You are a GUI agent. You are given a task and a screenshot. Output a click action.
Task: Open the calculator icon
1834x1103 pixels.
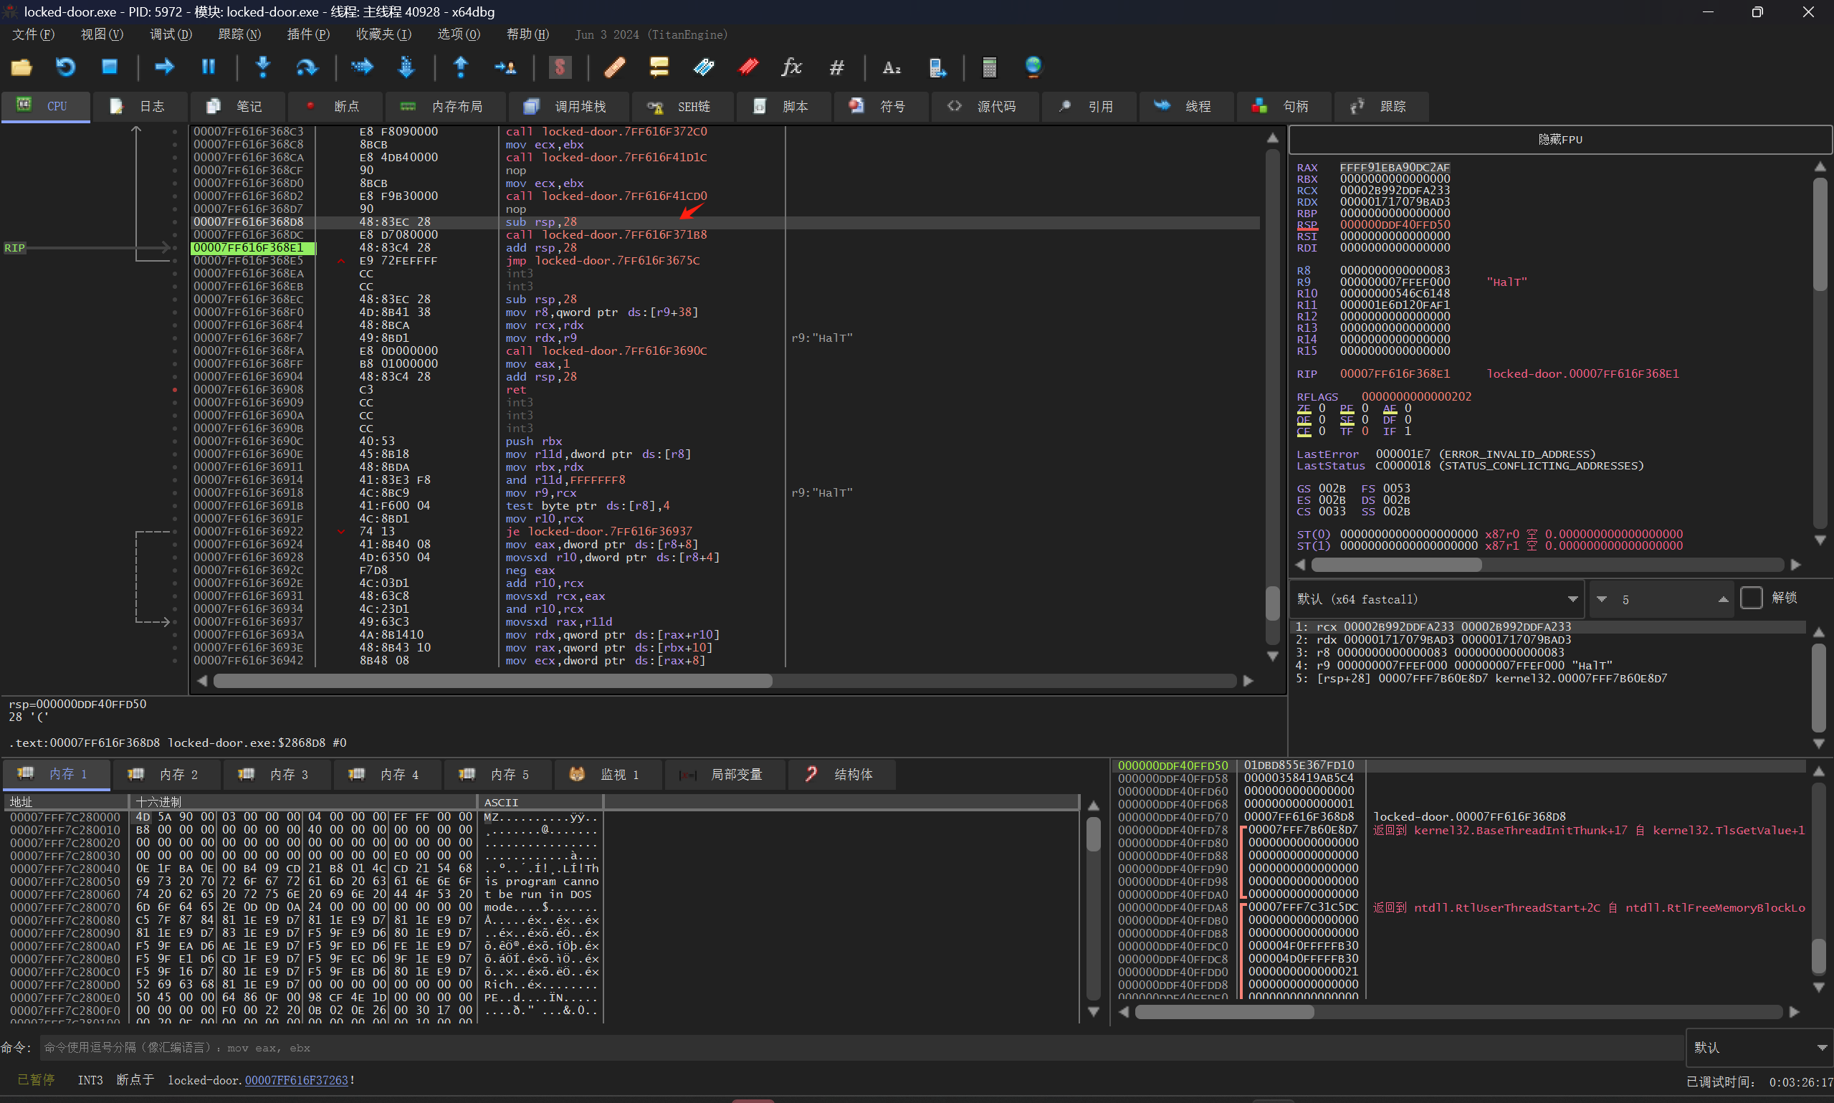tap(989, 67)
